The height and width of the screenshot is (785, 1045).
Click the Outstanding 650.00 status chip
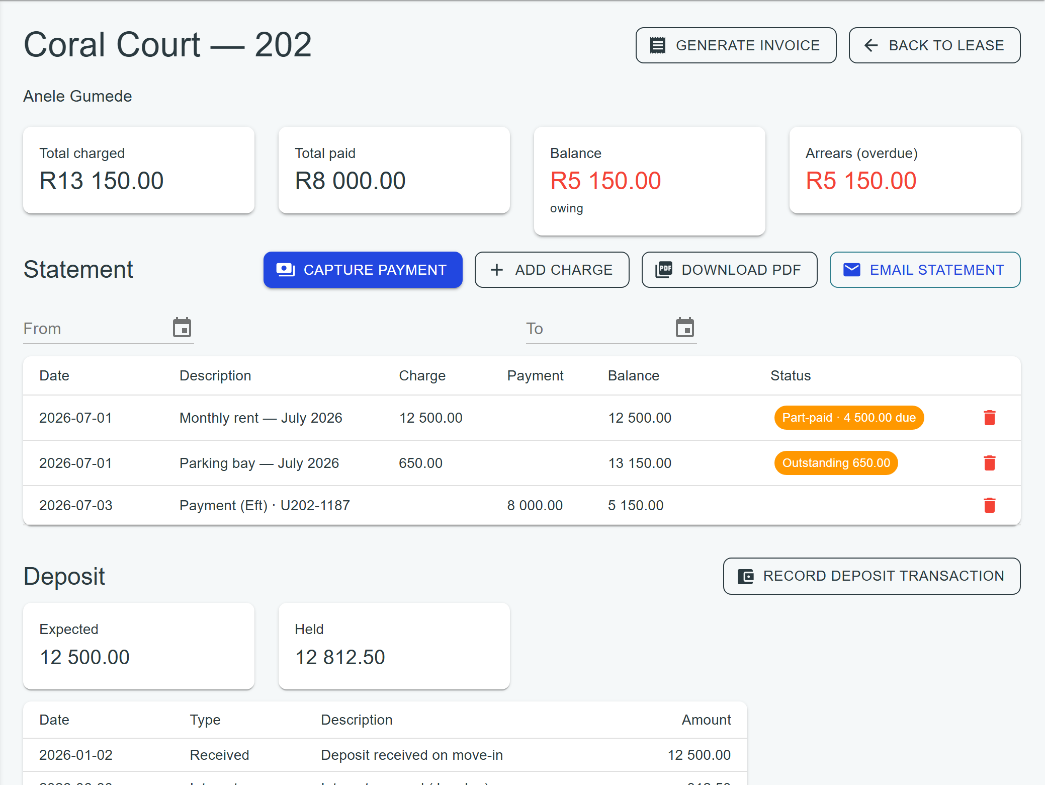(836, 463)
